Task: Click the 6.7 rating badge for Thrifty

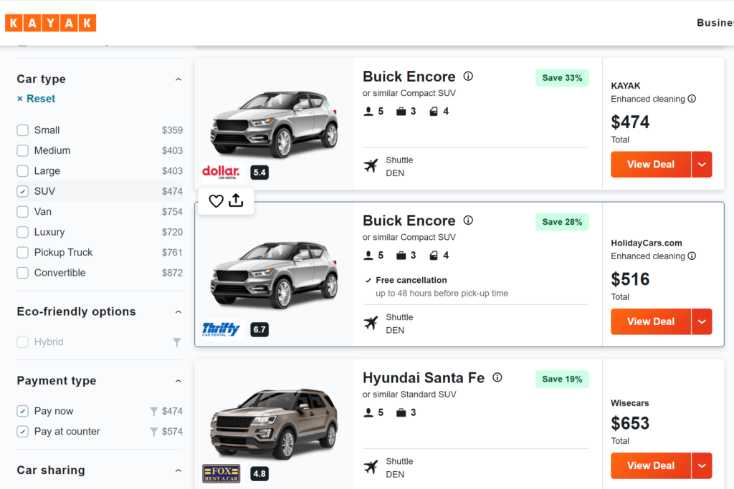Action: pyautogui.click(x=259, y=329)
